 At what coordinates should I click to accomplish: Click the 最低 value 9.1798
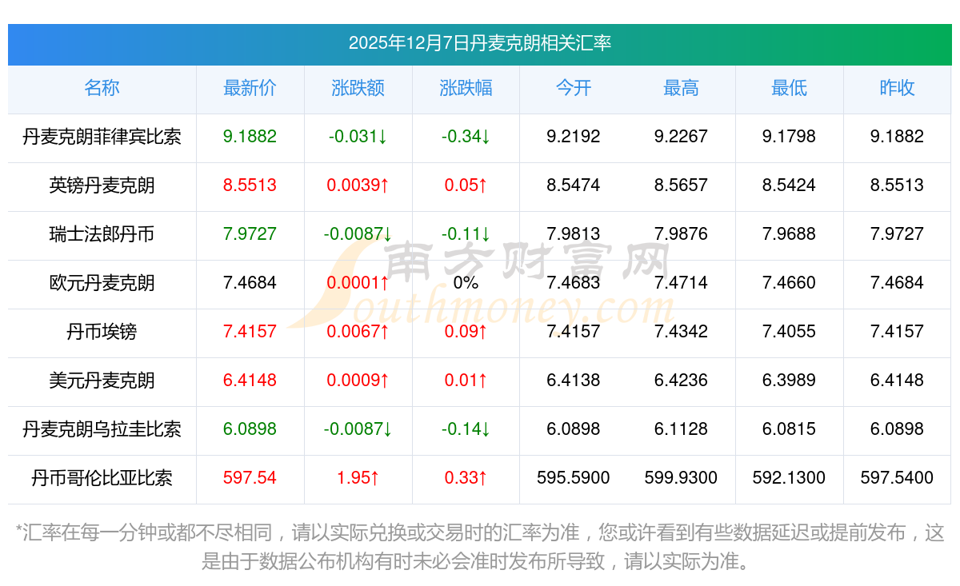pos(789,137)
